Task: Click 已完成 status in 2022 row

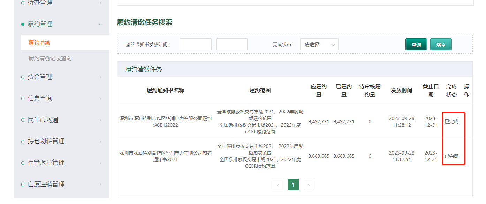Action: click(x=451, y=121)
